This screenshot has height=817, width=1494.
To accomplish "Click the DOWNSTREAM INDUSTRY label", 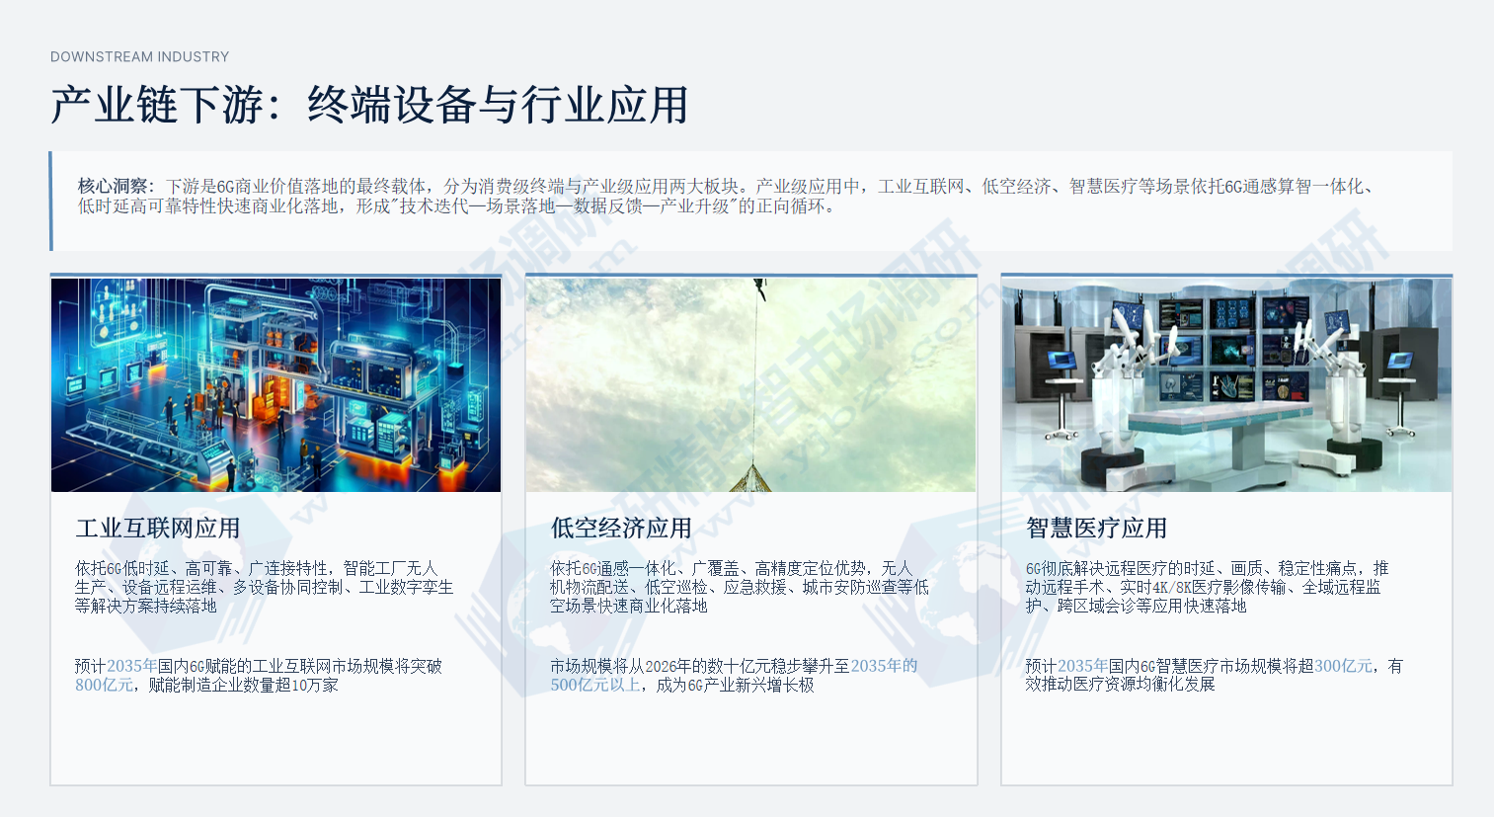I will pos(139,57).
